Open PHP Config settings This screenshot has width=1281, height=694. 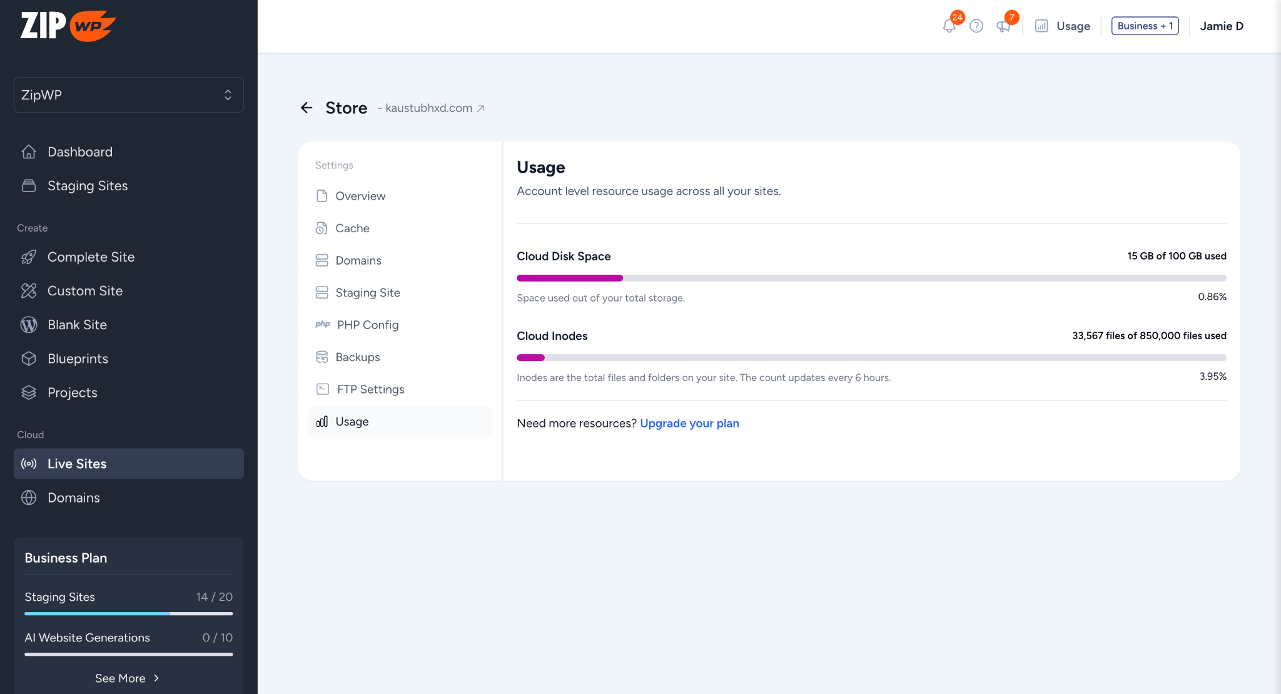point(367,325)
